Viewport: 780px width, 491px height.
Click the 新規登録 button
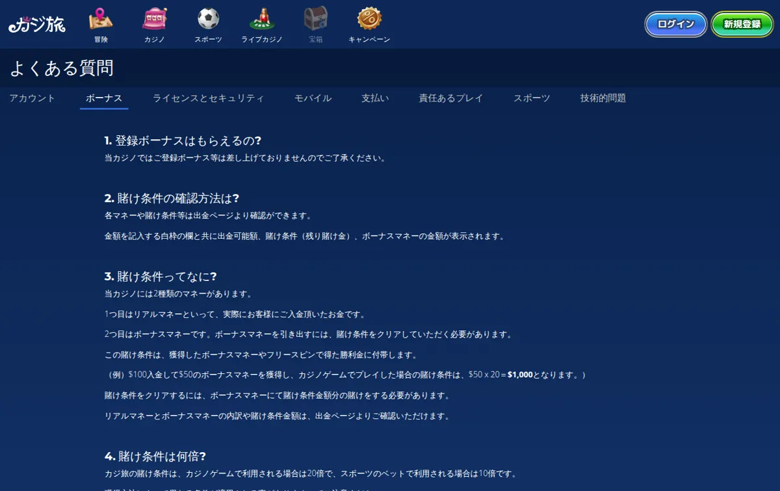[742, 24]
